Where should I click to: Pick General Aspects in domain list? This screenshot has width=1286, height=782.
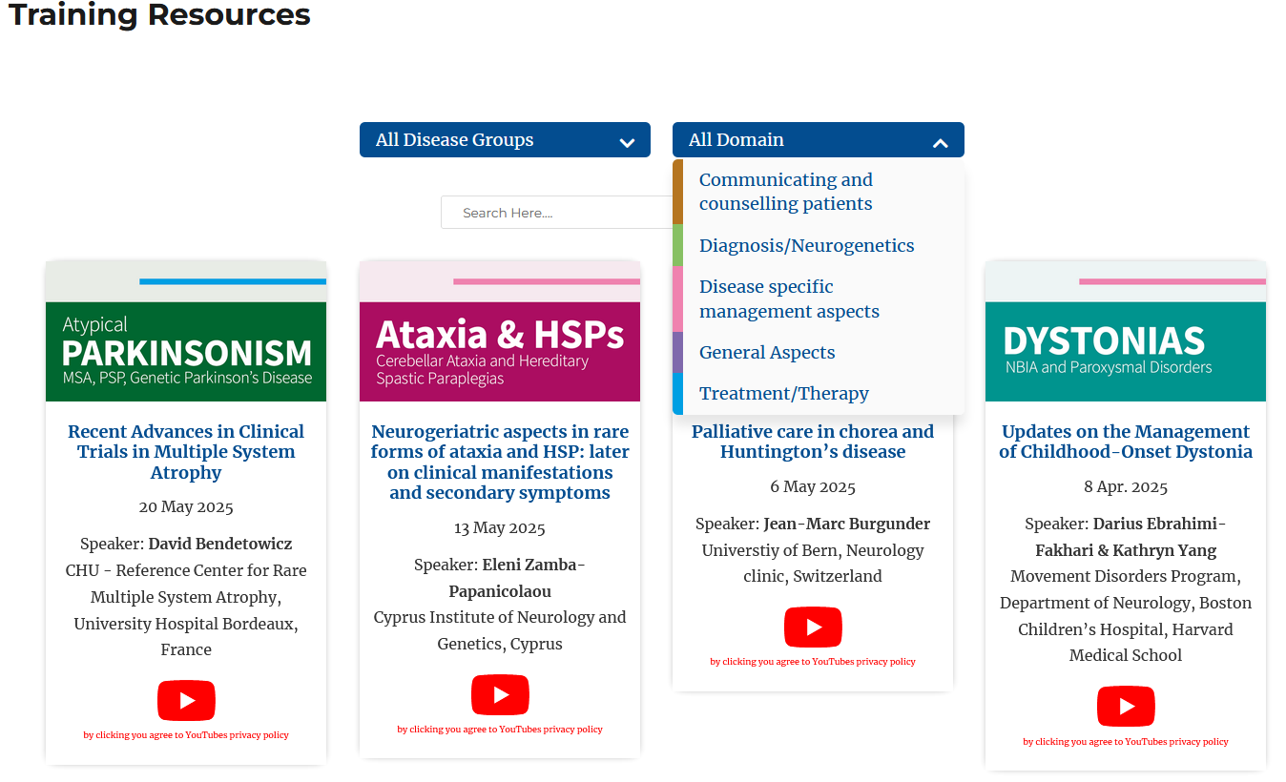[767, 353]
